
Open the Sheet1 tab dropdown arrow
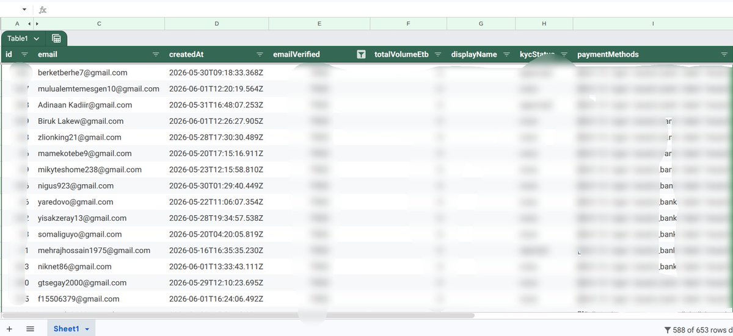87,329
